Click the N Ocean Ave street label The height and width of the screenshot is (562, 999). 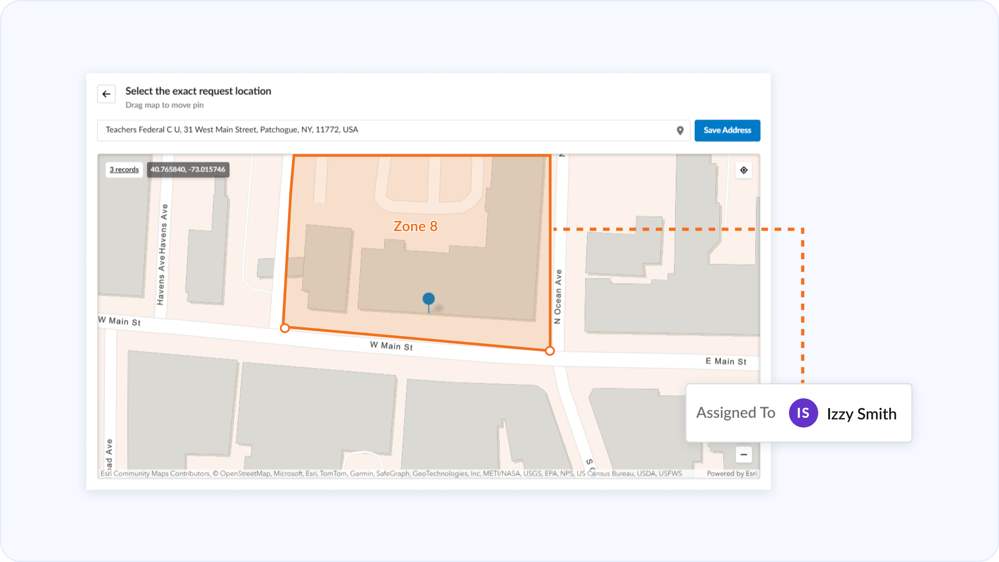pos(558,296)
